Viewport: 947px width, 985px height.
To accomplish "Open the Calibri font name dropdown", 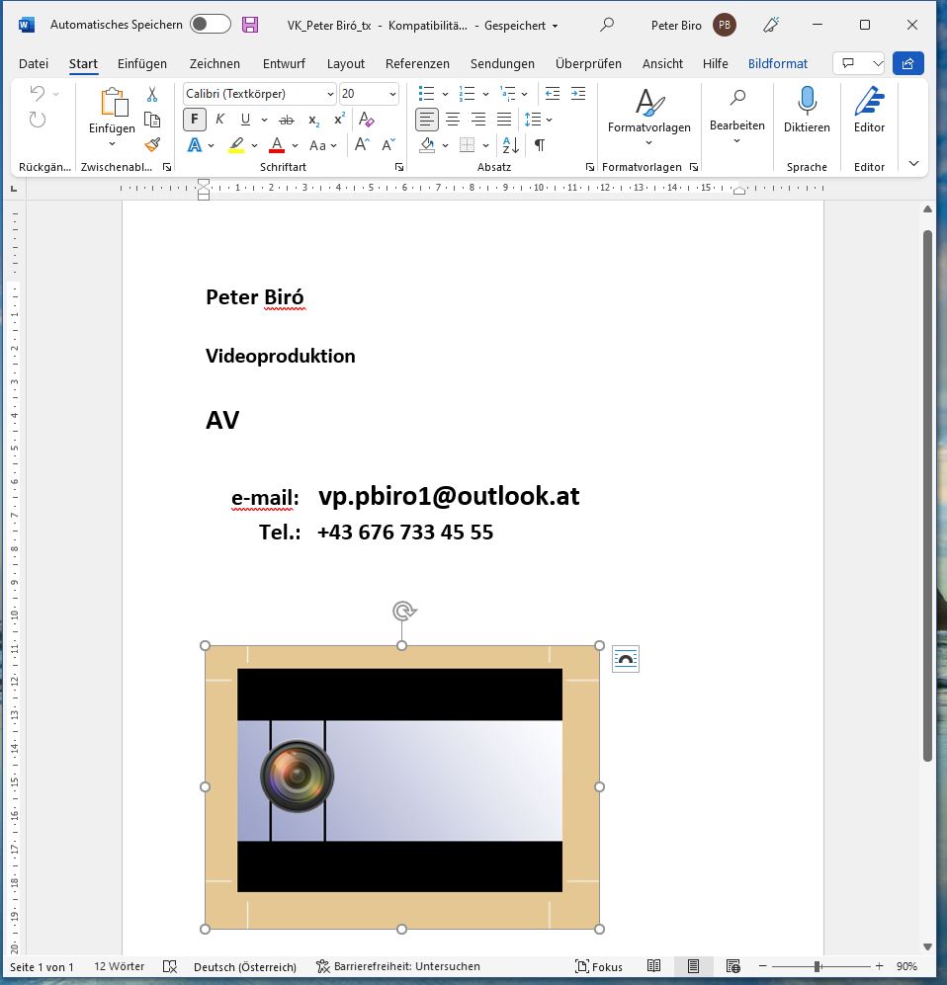I will [260, 94].
